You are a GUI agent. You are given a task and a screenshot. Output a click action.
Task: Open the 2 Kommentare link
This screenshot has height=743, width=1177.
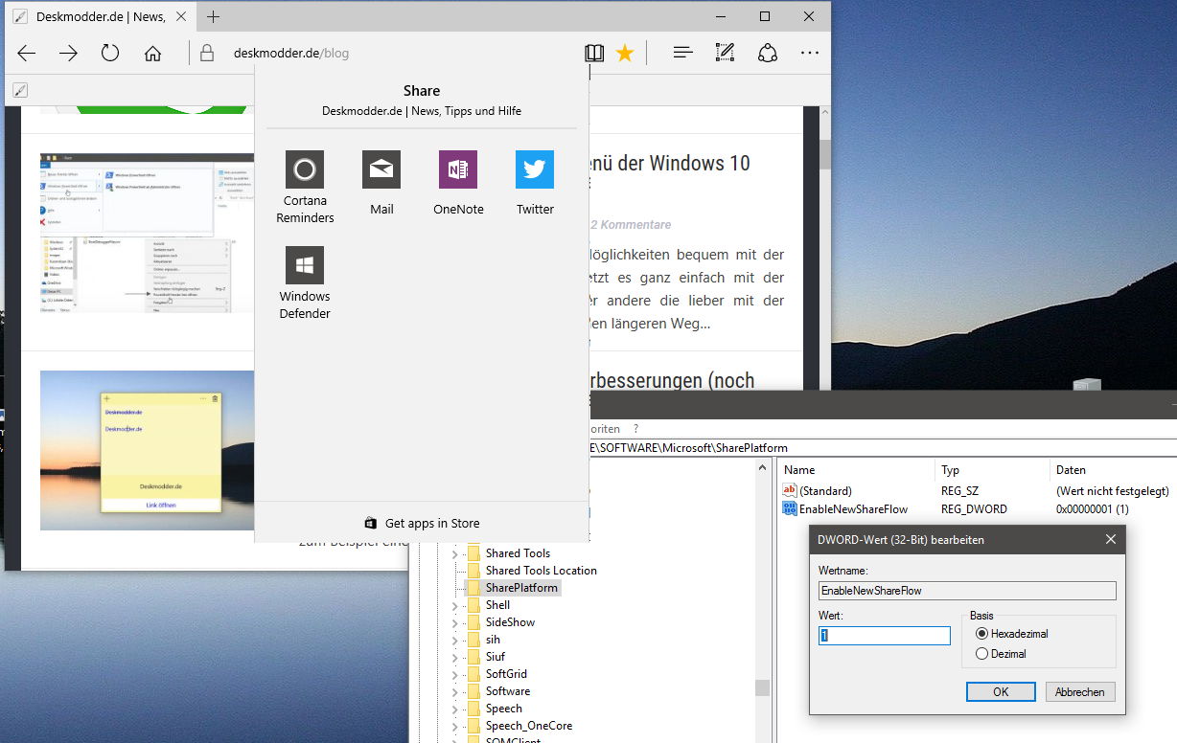[631, 225]
